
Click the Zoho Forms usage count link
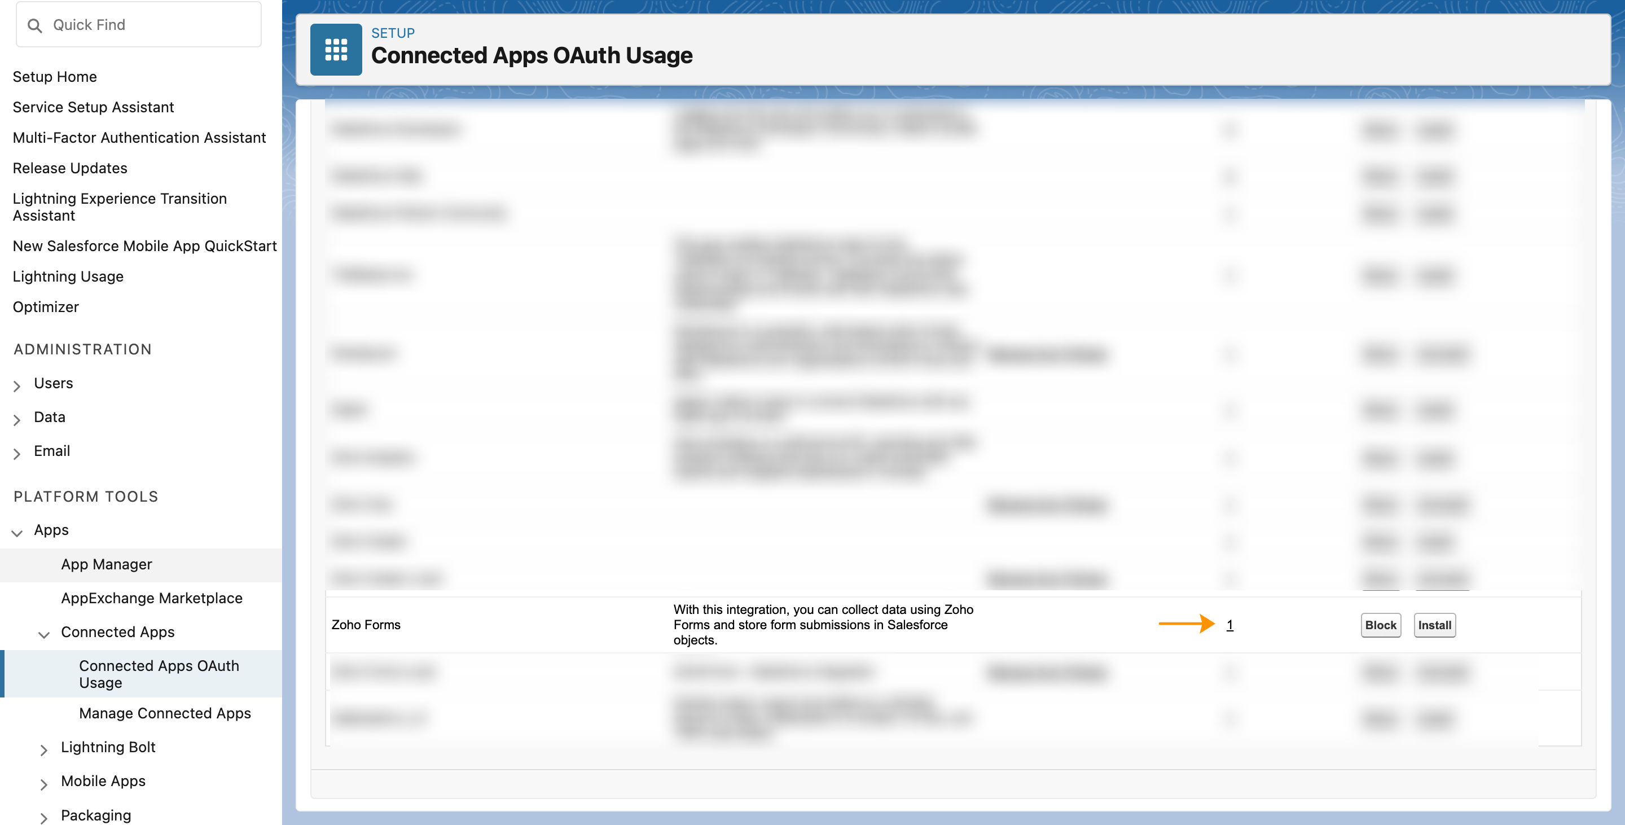pos(1229,624)
